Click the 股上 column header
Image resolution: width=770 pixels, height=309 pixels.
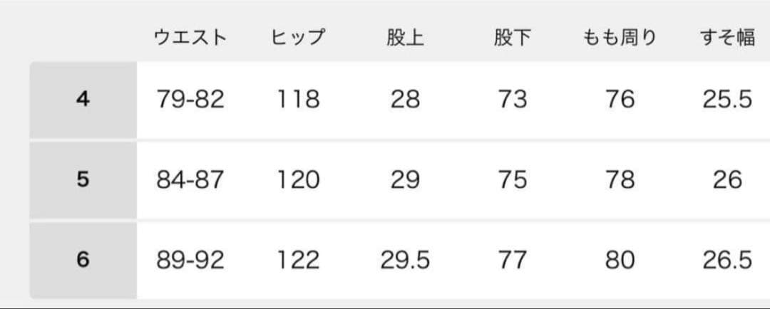pos(405,38)
